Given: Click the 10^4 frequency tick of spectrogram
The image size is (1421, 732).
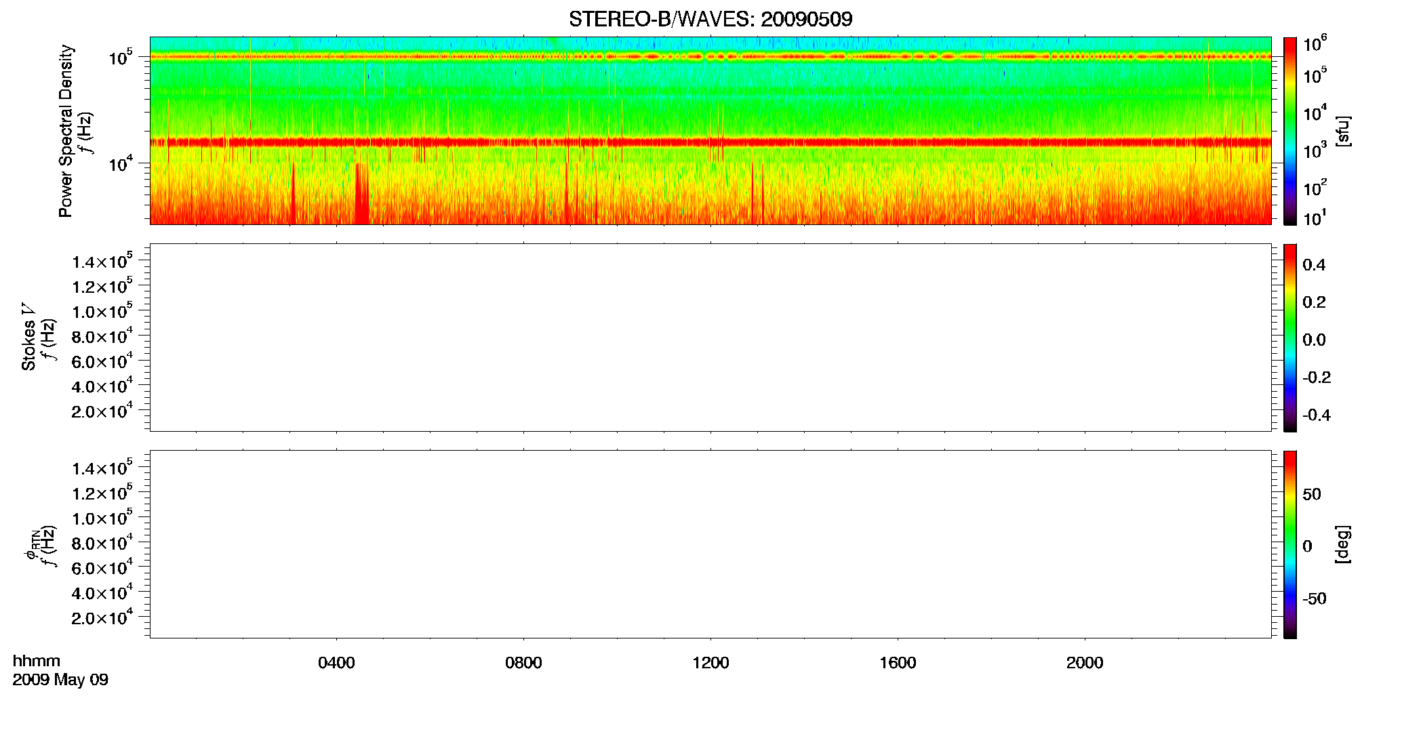Looking at the screenshot, I should pyautogui.click(x=121, y=163).
